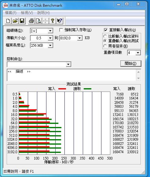This screenshot has height=177, width=150.
Task: Print results using the printer icon
Action: [x=31, y=21]
